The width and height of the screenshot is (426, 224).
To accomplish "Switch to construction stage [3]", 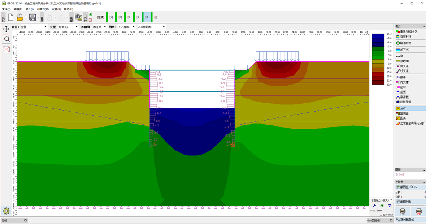I will tap(129, 17).
